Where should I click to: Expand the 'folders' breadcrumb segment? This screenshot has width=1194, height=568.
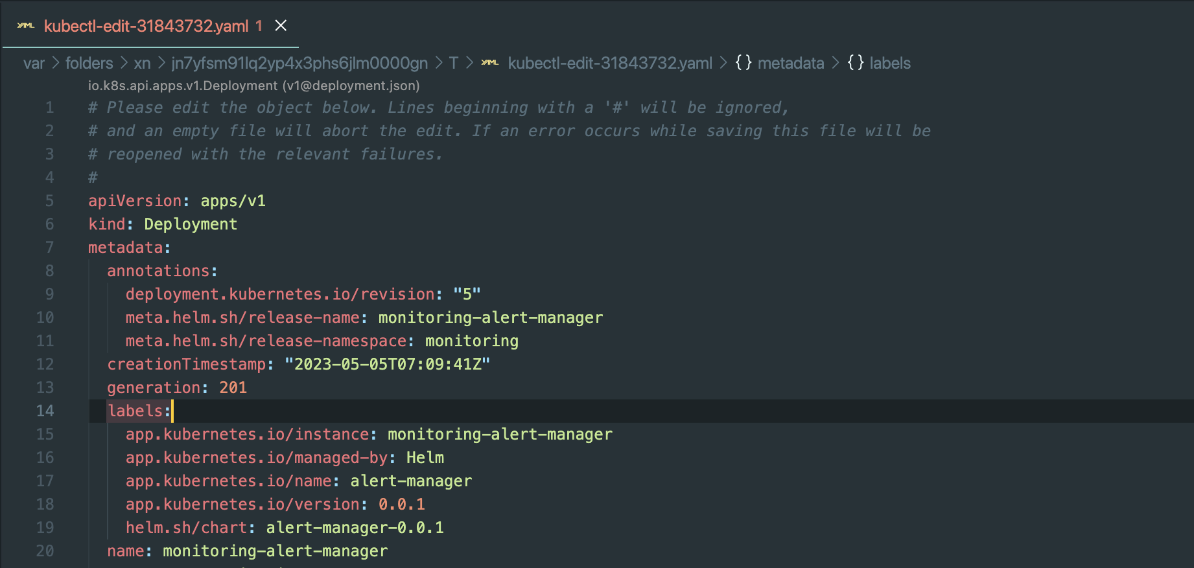89,64
